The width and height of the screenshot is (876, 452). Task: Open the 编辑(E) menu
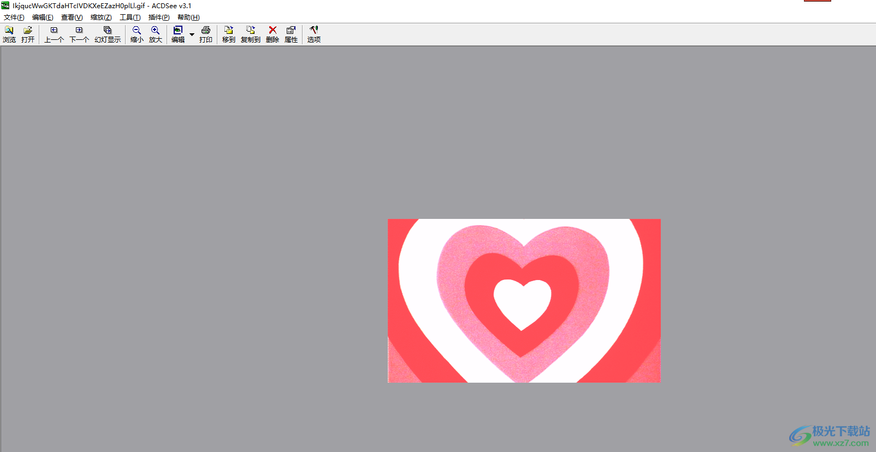coord(43,17)
